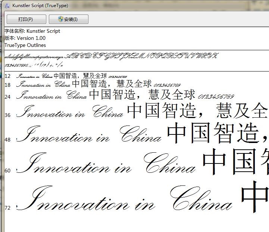
Task: Click the size label 18
Action: pos(7,85)
